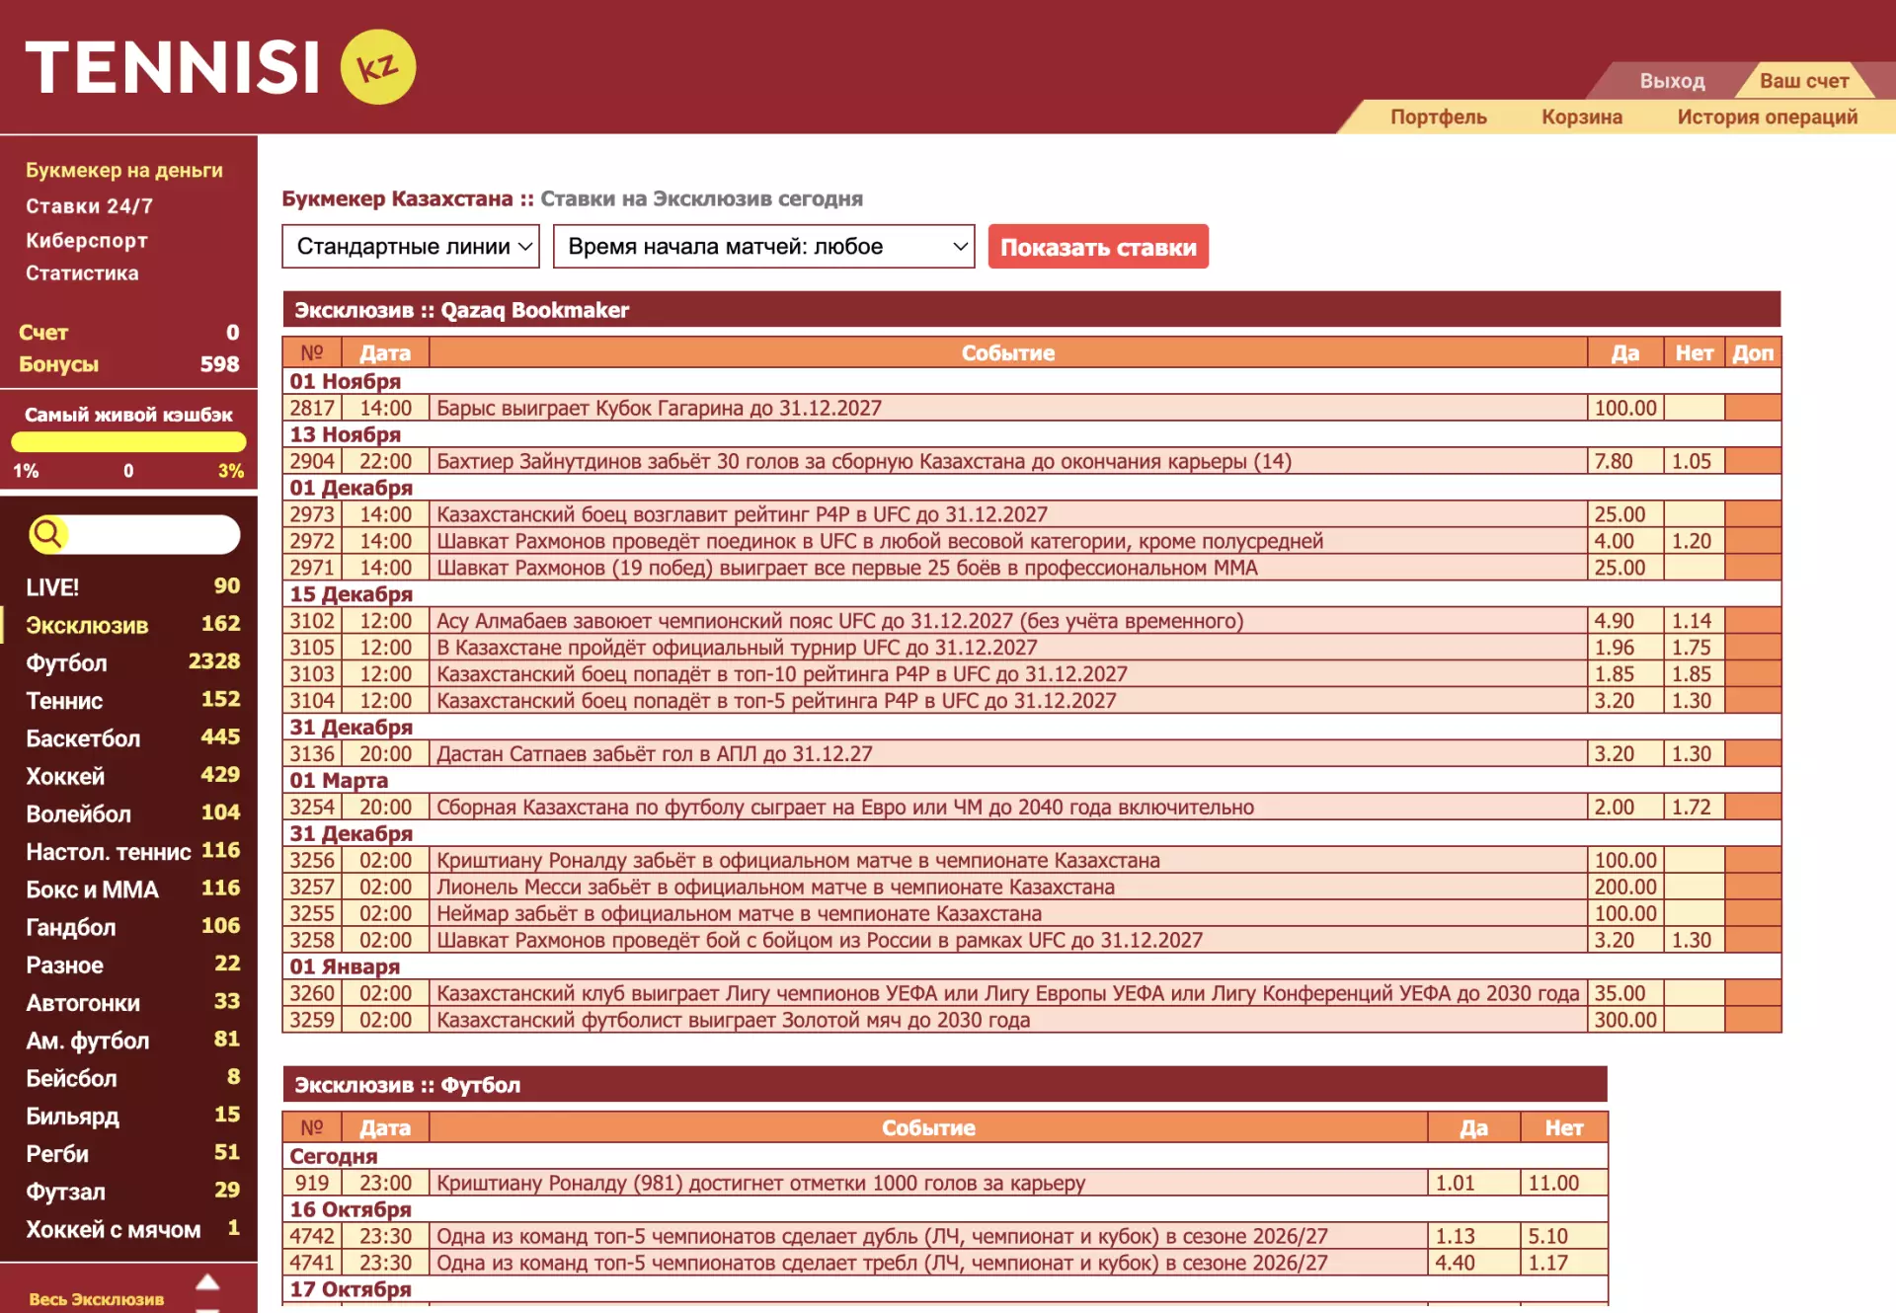Viewport: 1896px width, 1313px height.
Task: Click the TENNISI KZ logo
Action: click(220, 67)
